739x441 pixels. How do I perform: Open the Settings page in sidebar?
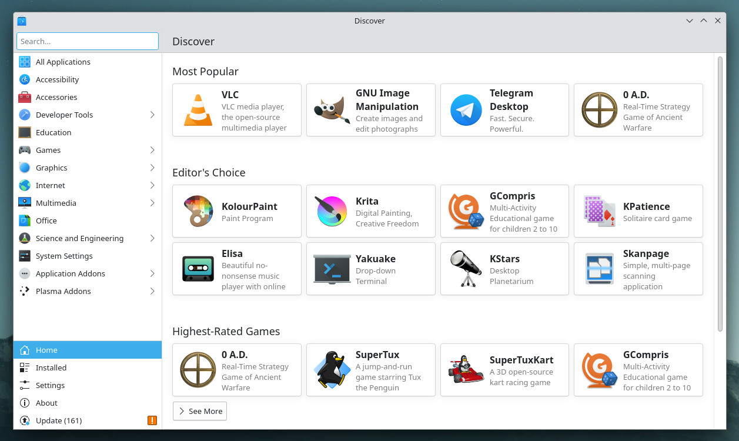point(88,385)
